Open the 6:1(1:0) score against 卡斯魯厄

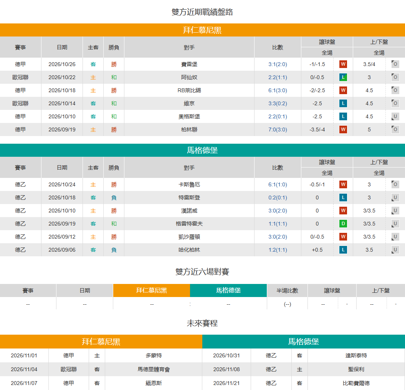(278, 184)
